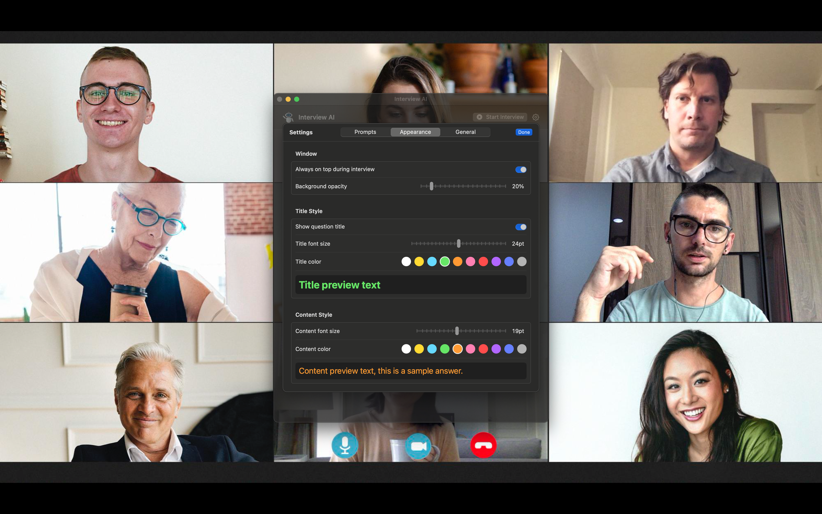Viewport: 822px width, 514px height.
Task: Click the Title font size slider handle
Action: pyautogui.click(x=459, y=243)
